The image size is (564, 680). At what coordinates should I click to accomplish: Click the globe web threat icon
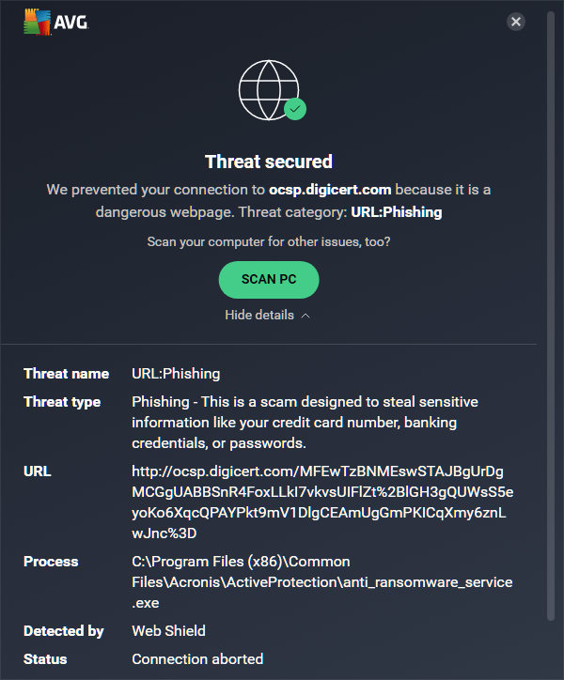point(269,90)
